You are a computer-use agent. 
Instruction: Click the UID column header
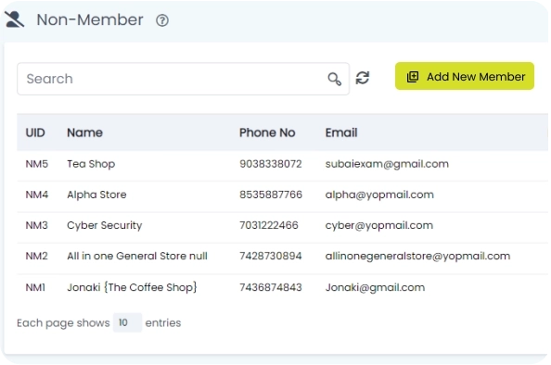(x=35, y=132)
